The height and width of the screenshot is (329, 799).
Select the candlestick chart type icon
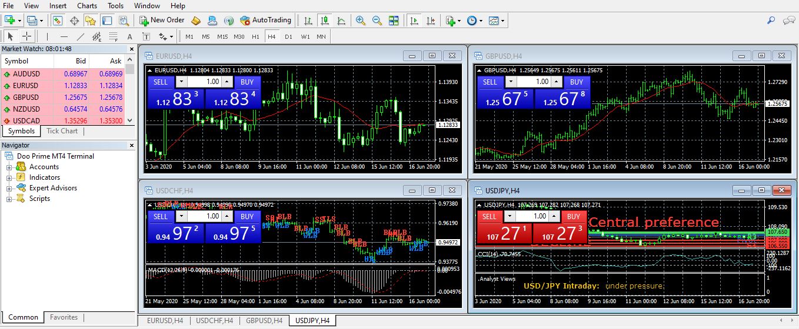325,21
